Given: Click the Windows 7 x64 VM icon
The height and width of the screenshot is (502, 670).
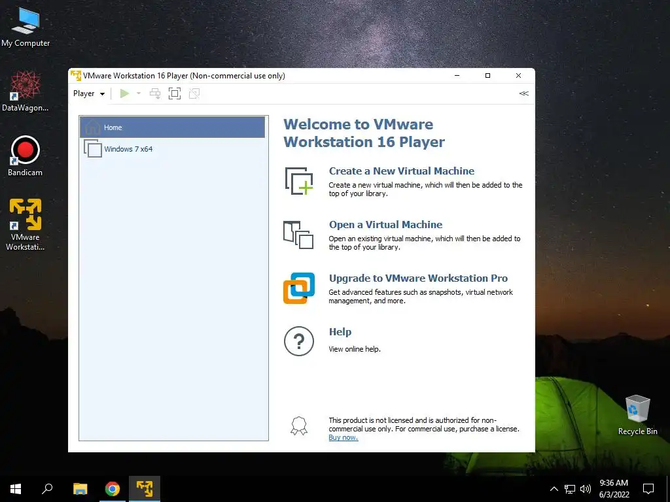Looking at the screenshot, I should pos(93,148).
